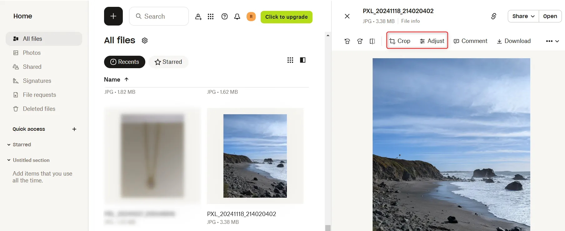Open the beach photo thumbnail in file list

pyautogui.click(x=255, y=156)
